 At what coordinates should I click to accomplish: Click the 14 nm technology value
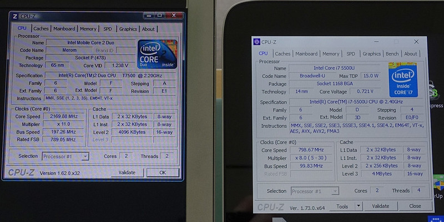(x=301, y=92)
